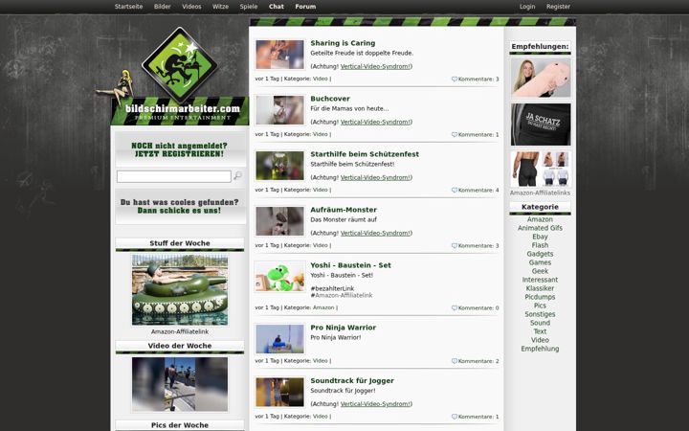
Task: Open Startseite in top navigation
Action: [x=128, y=7]
